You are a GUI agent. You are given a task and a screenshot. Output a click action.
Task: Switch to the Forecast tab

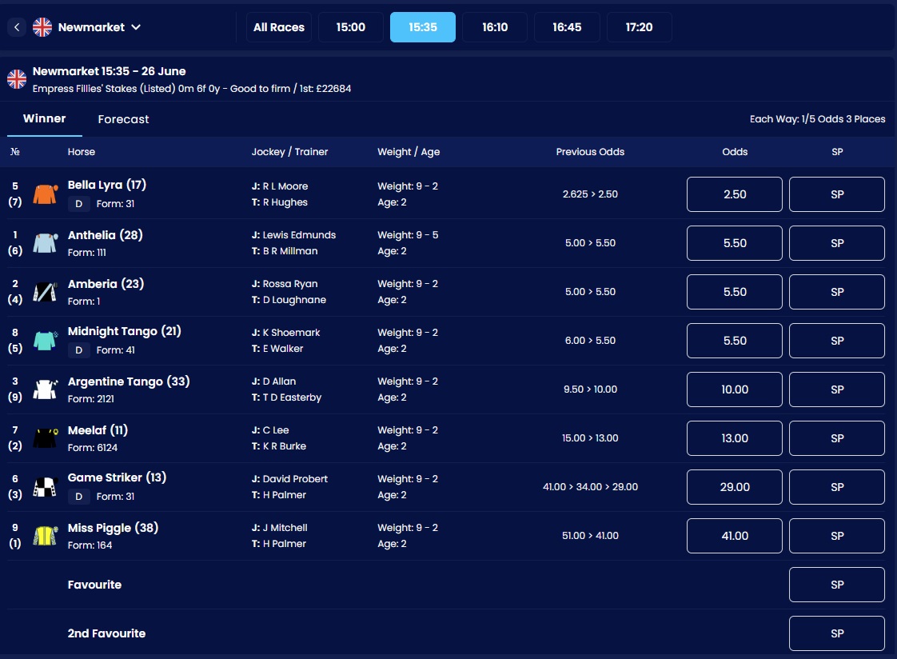tap(123, 119)
